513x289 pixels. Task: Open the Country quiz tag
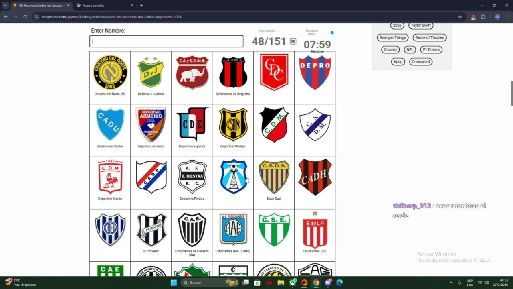tap(390, 49)
